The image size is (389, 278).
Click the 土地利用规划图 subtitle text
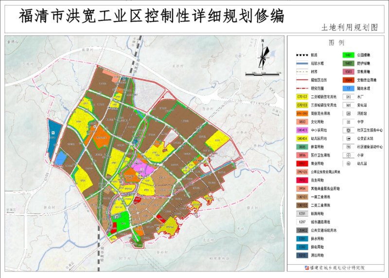[350, 28]
